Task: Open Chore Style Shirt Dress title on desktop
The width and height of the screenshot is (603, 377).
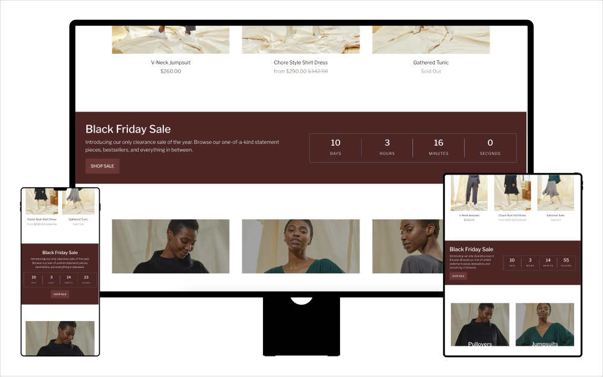Action: [300, 63]
